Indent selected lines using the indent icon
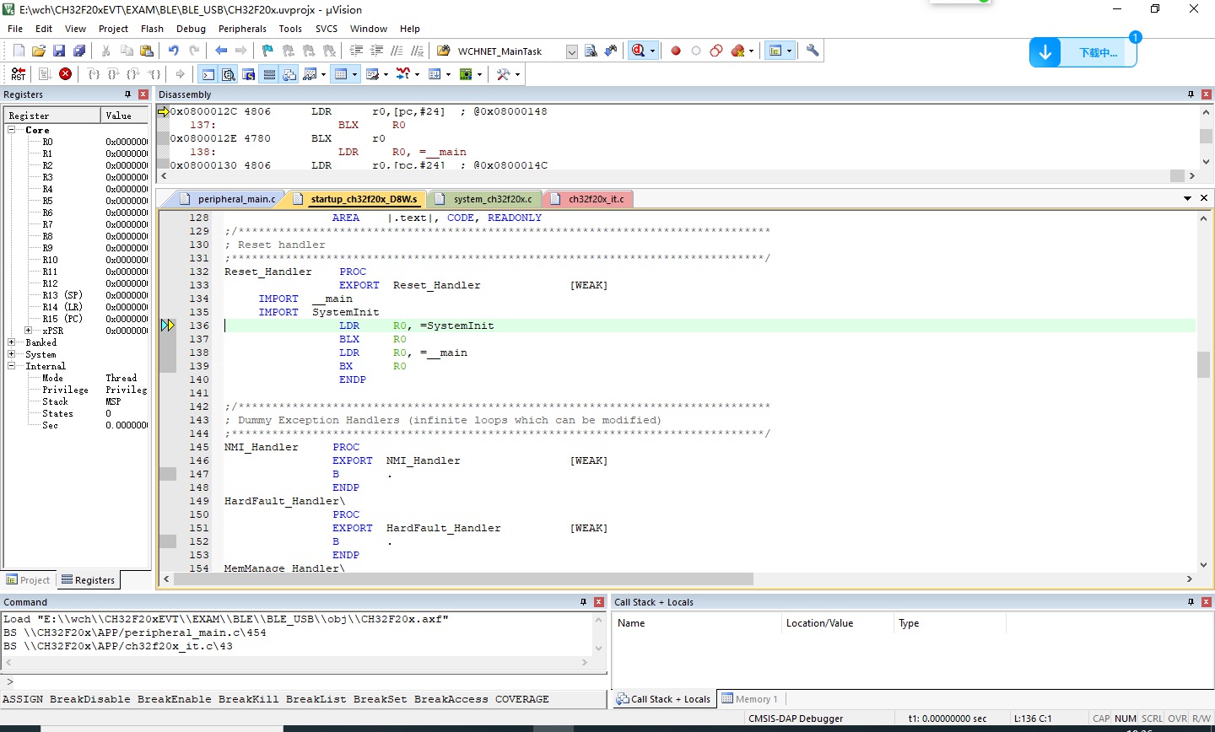The width and height of the screenshot is (1215, 732). click(357, 51)
